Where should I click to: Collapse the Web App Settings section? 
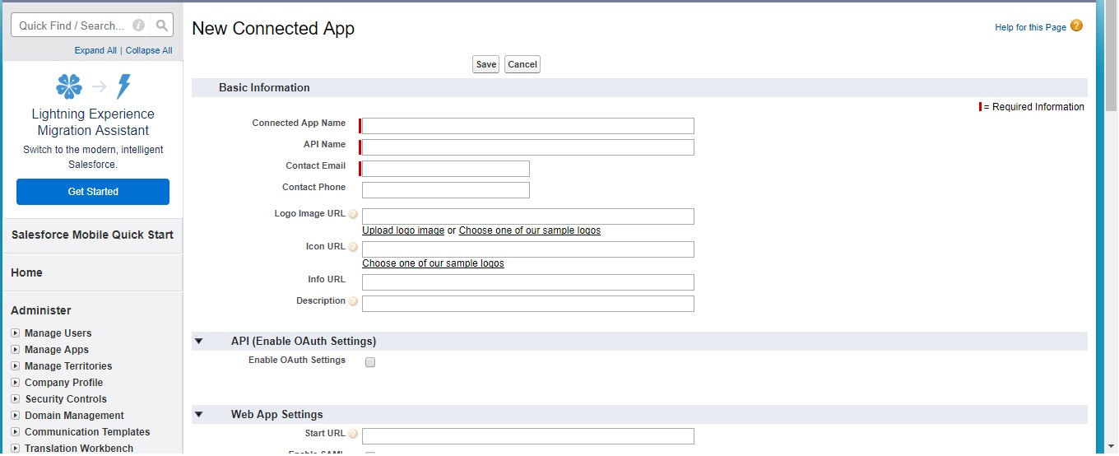point(198,415)
